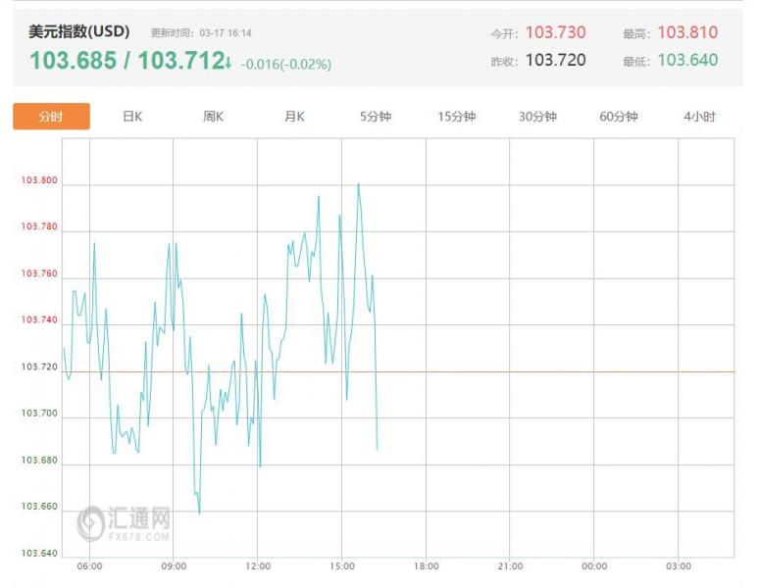Click the 21:00 time axis label

[510, 566]
